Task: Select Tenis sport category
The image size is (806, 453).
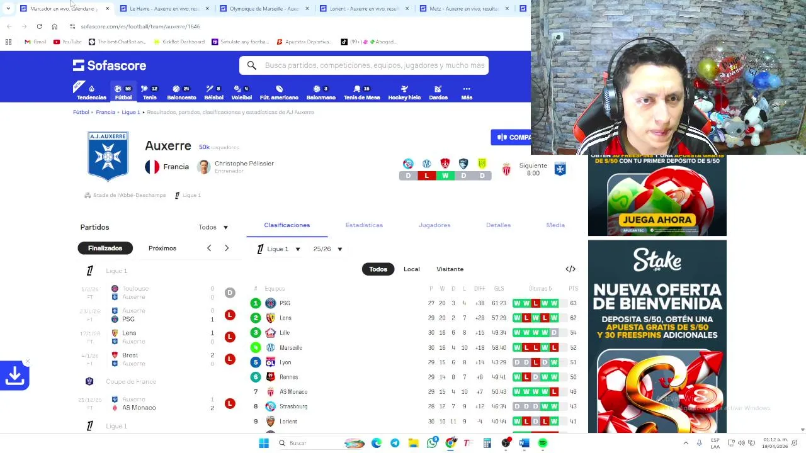Action: [150, 92]
